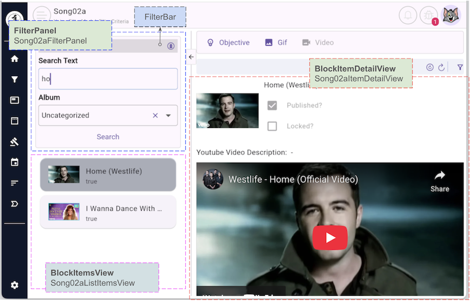Collapse the filter panel with left arrow
Viewport: 470px width, 301px height.
[191, 57]
